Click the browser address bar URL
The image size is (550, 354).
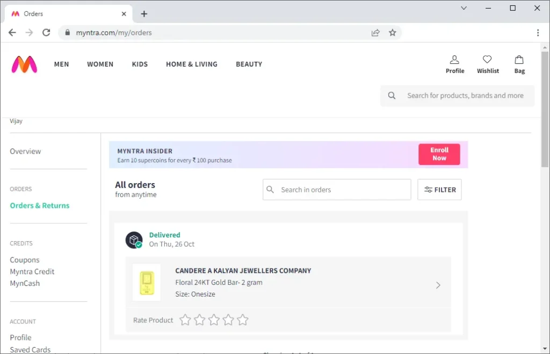click(114, 33)
